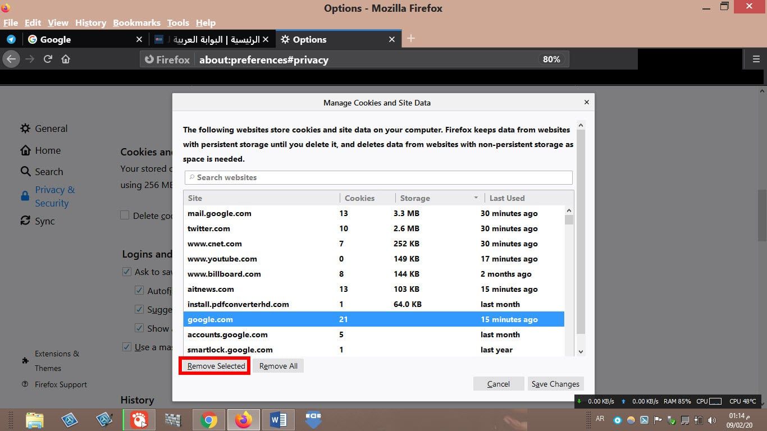The width and height of the screenshot is (767, 431).
Task: Click the 80% zoom level indicator
Action: [x=551, y=59]
